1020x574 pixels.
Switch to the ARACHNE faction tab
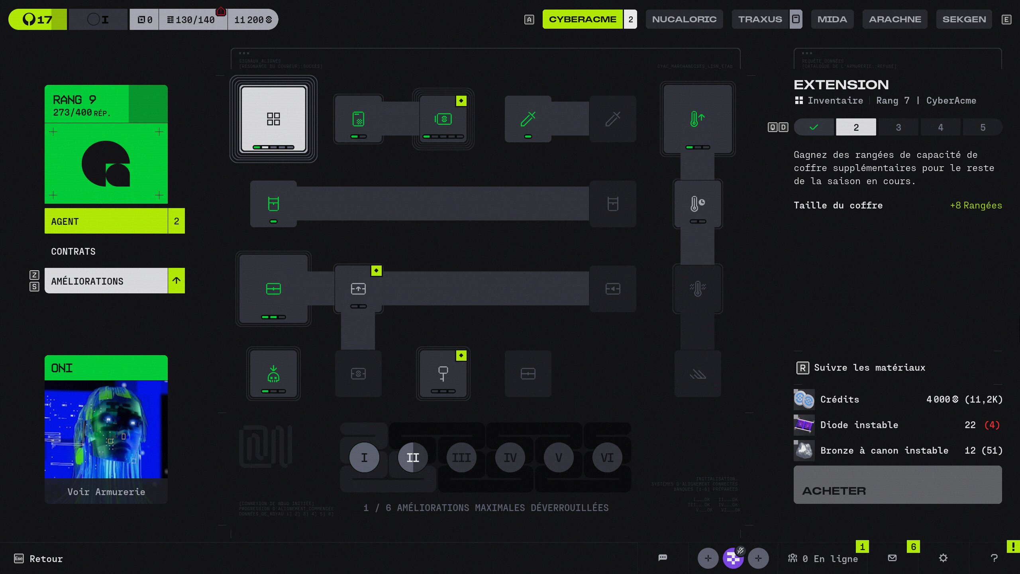895,19
